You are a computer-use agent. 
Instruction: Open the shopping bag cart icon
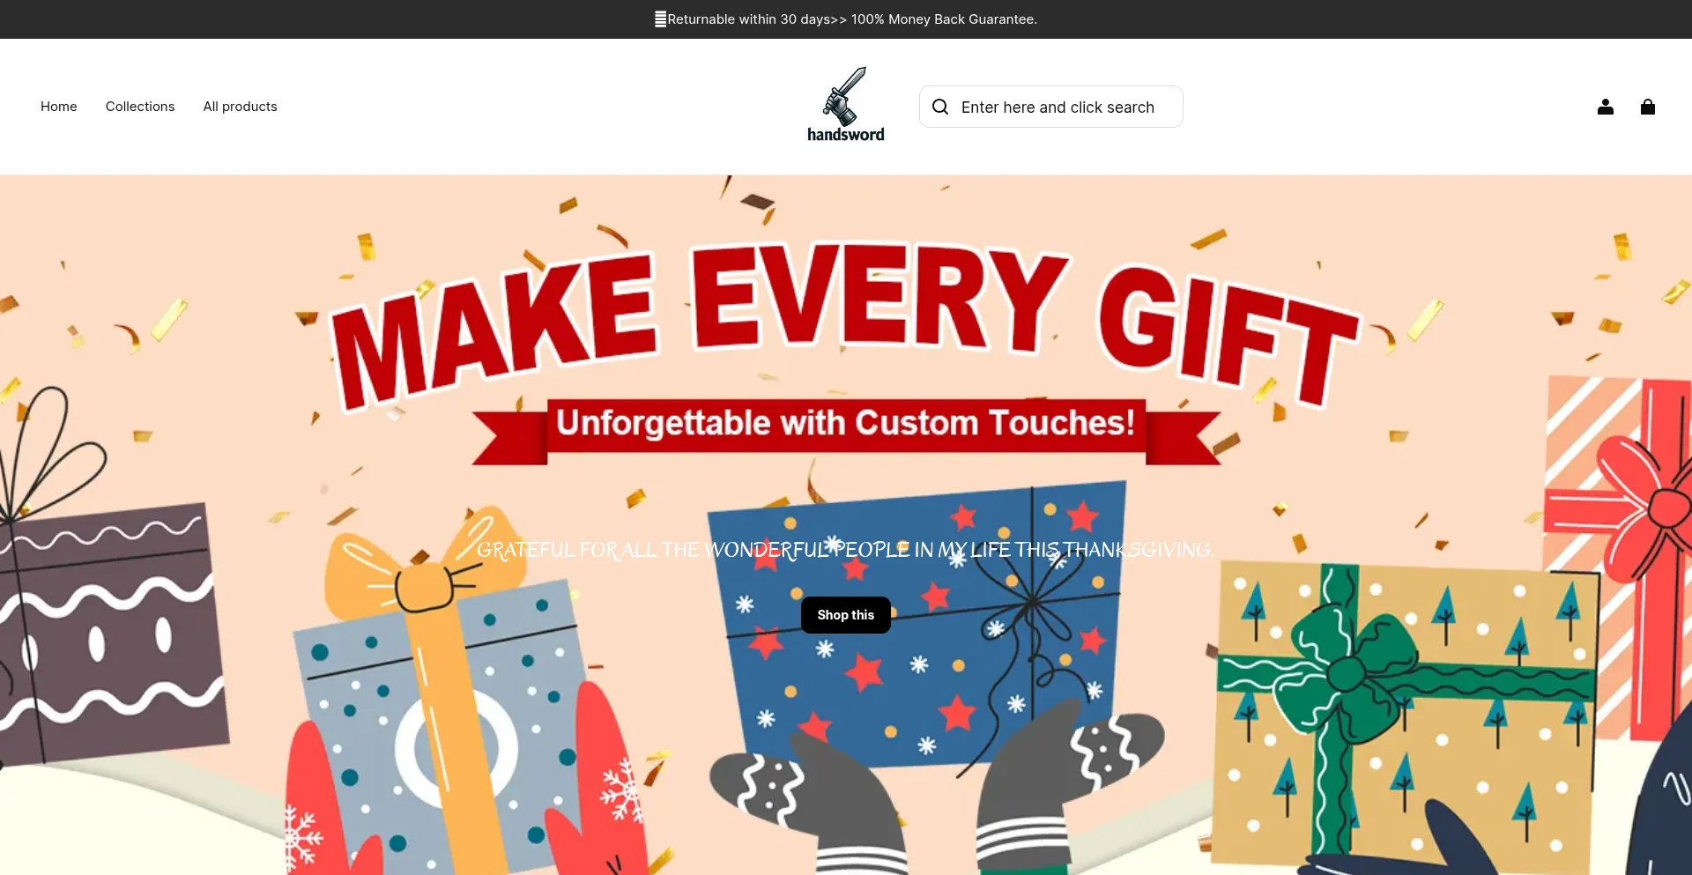(x=1648, y=107)
